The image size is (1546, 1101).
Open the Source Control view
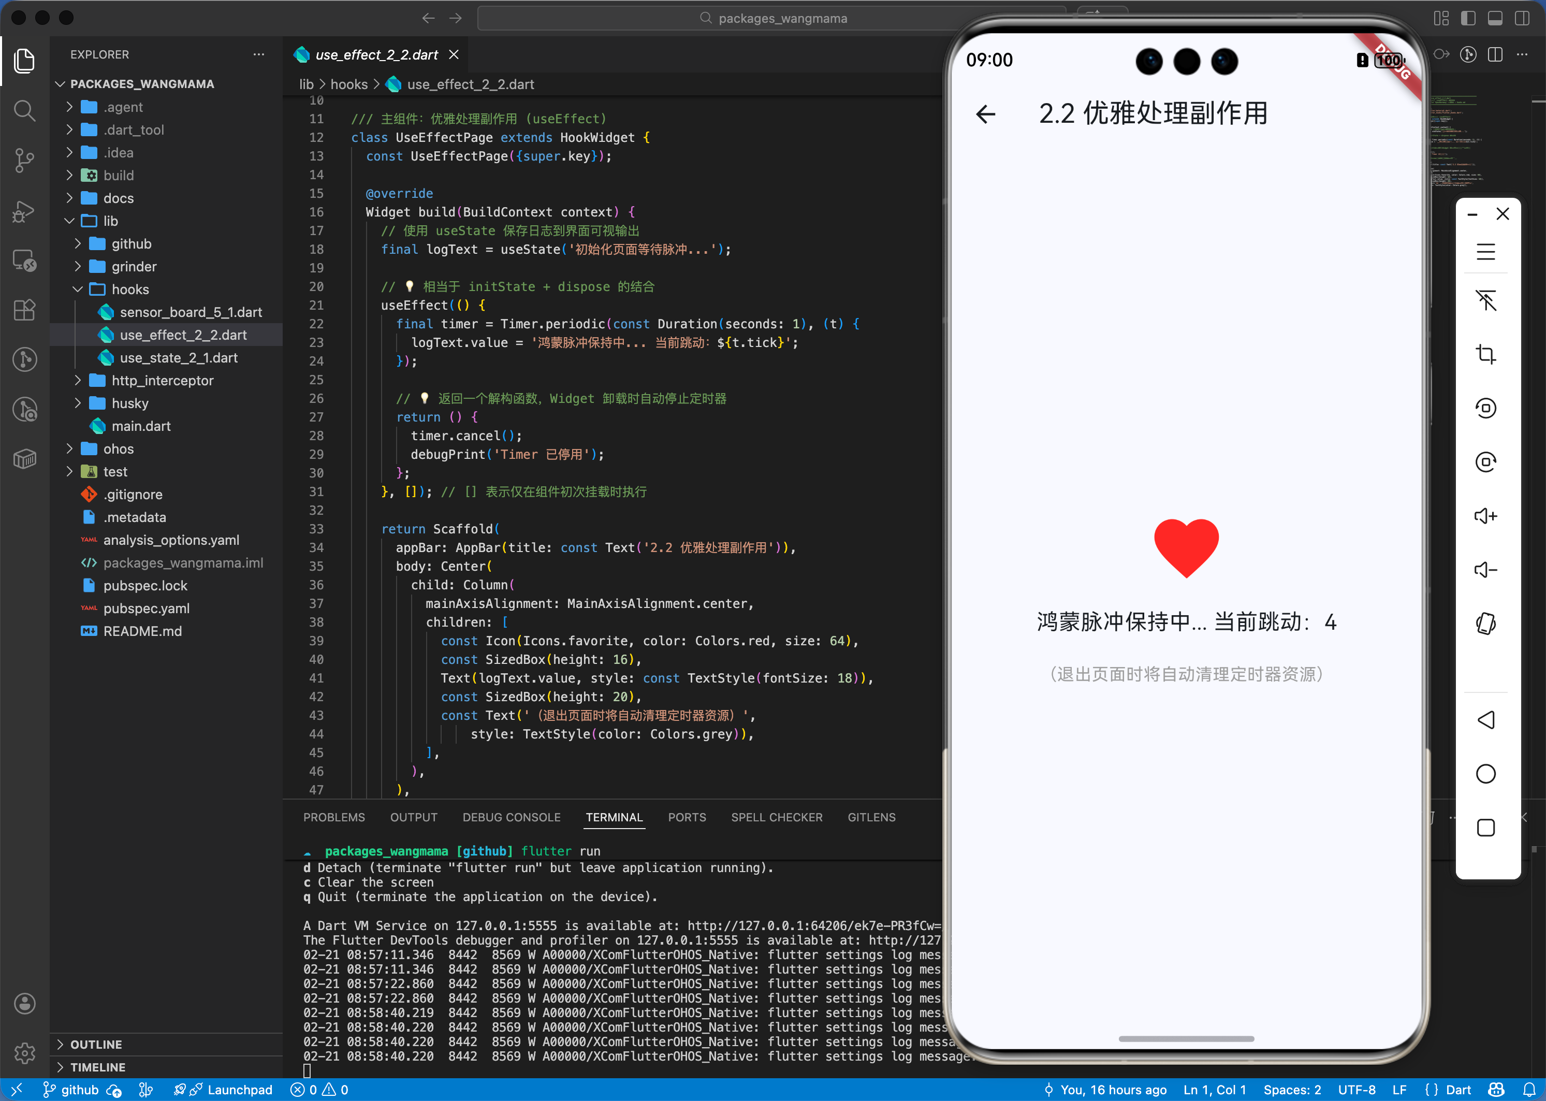coord(24,160)
